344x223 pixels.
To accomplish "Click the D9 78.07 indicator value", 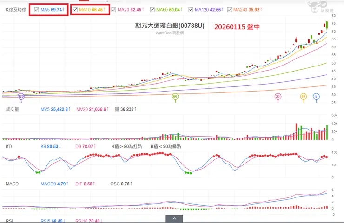I will pos(86,146).
